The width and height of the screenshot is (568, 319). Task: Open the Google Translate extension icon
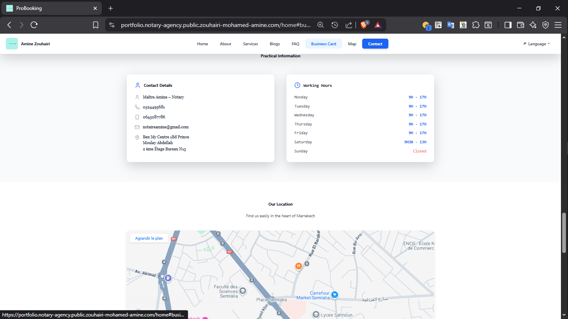(x=451, y=25)
